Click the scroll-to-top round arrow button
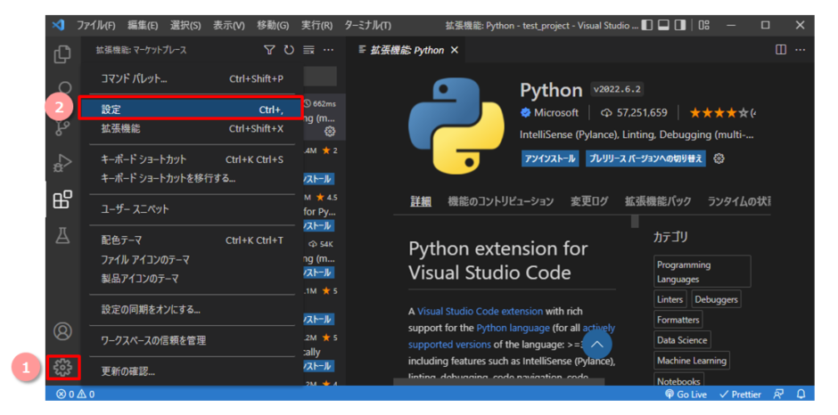This screenshot has width=838, height=415. point(597,345)
